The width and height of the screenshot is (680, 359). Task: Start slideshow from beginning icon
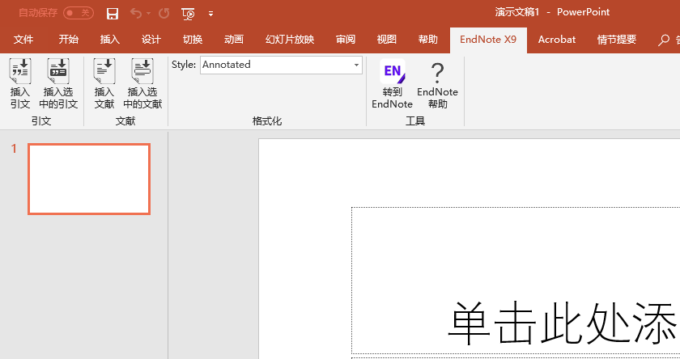(x=188, y=14)
